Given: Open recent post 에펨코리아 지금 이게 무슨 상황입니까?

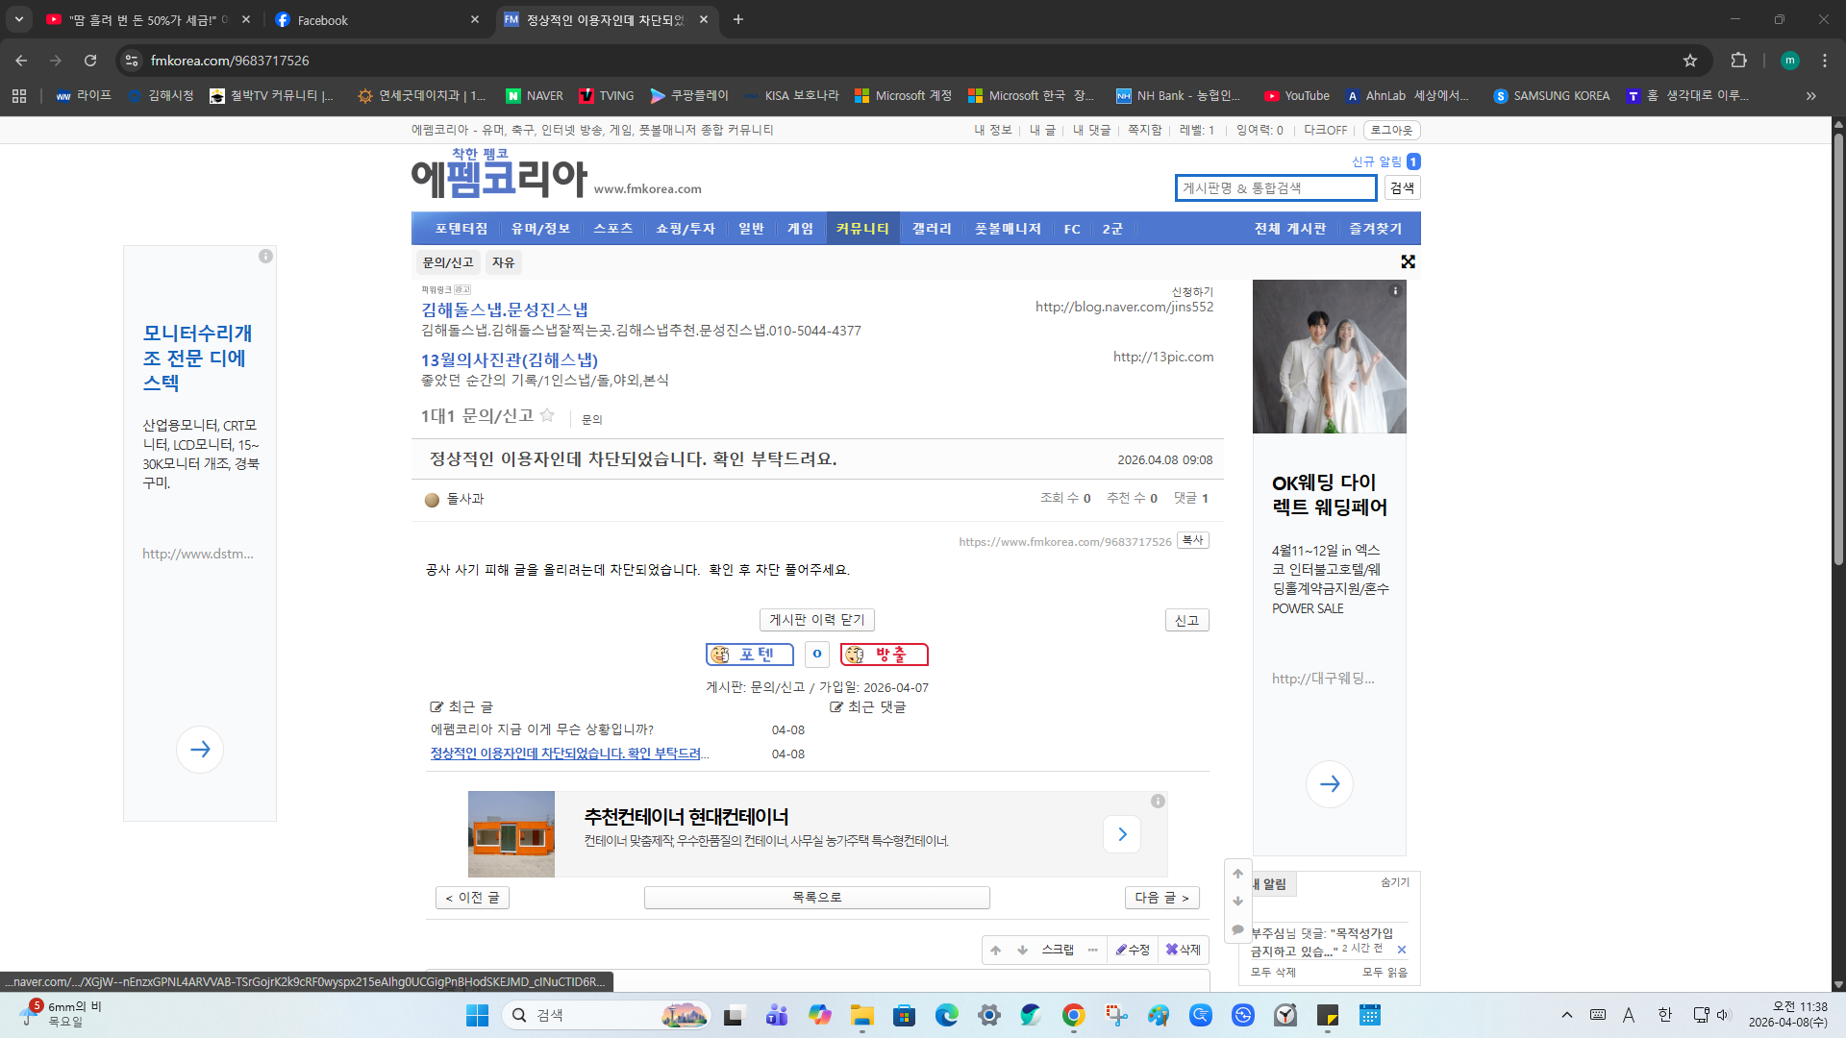Looking at the screenshot, I should pos(542,729).
